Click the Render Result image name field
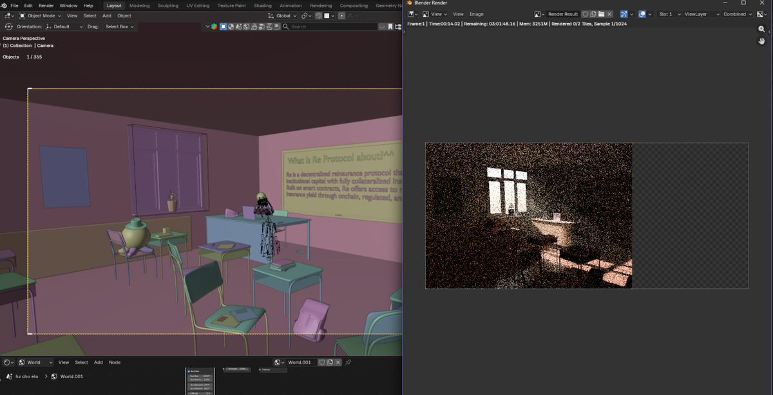773x395 pixels. pos(563,14)
